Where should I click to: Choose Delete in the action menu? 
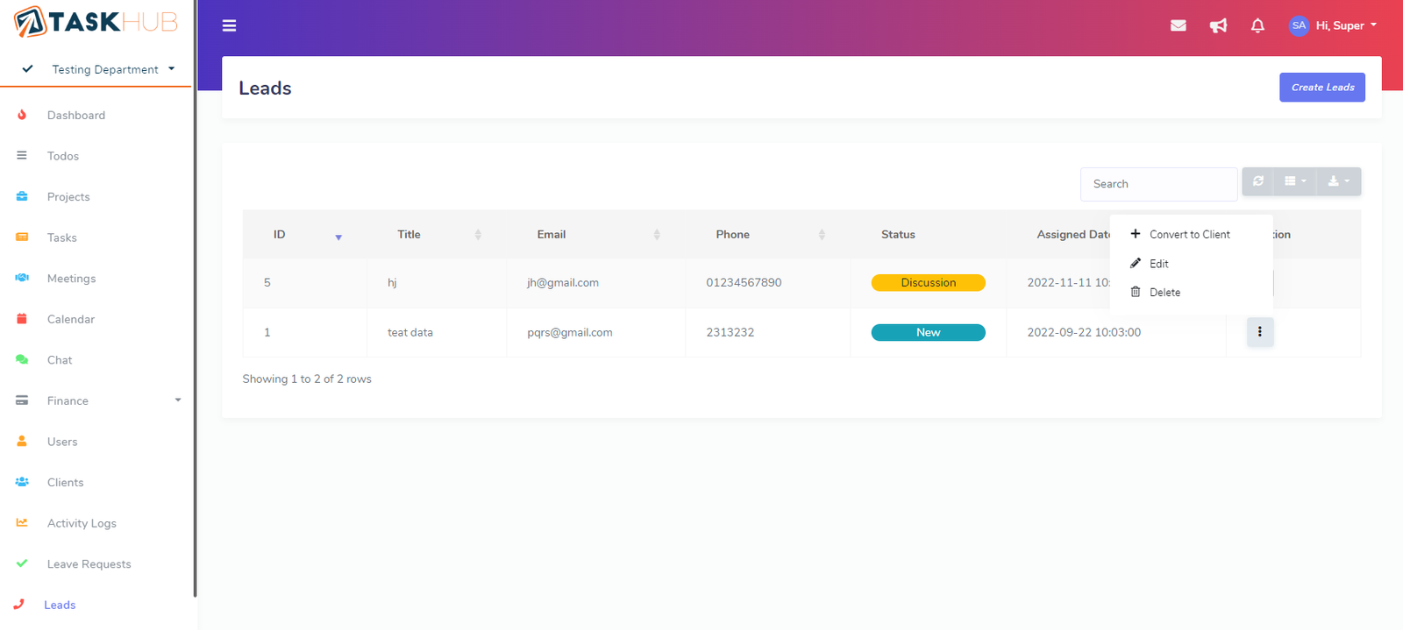coord(1164,293)
